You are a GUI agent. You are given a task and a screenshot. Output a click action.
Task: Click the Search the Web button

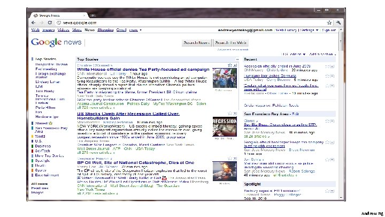click(230, 43)
